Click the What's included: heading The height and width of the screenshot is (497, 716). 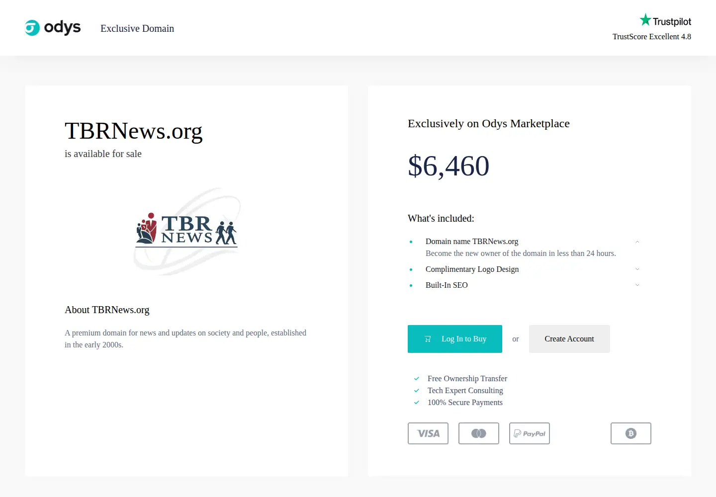pos(441,219)
